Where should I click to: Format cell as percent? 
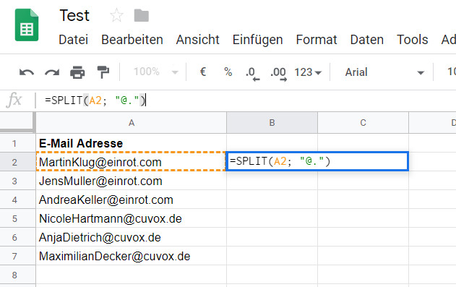pos(228,72)
